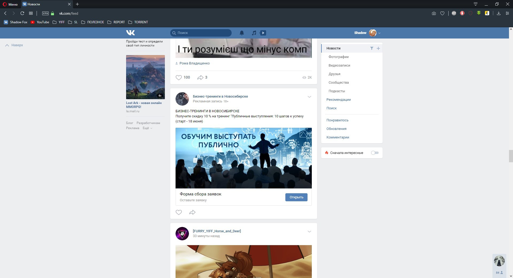513x278 pixels.
Task: Add page to bookmarks with heart icon
Action: (442, 13)
